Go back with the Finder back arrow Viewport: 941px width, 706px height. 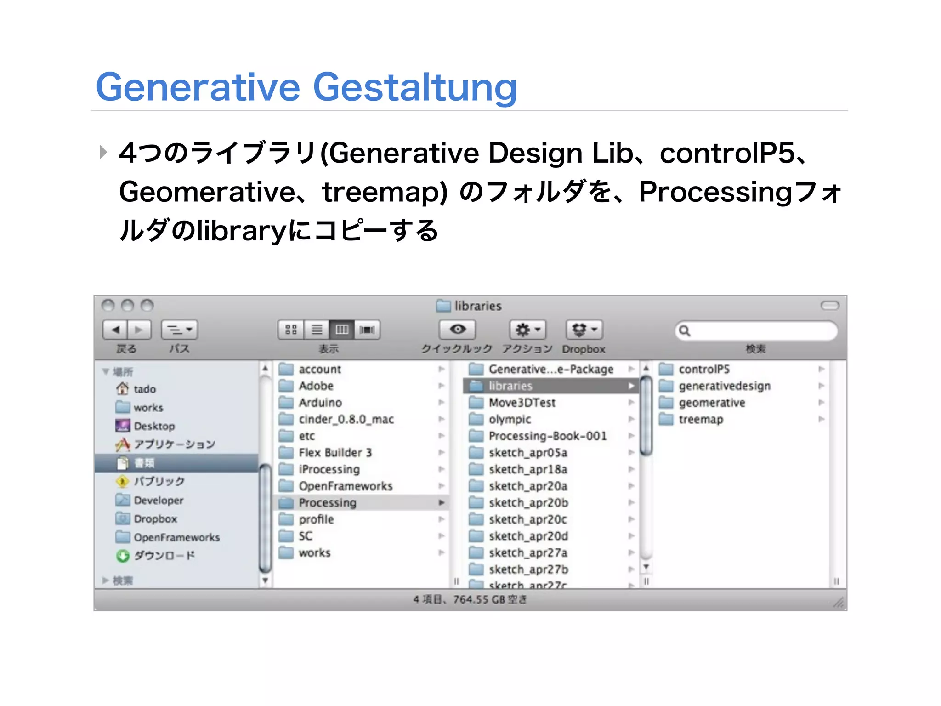(x=115, y=330)
